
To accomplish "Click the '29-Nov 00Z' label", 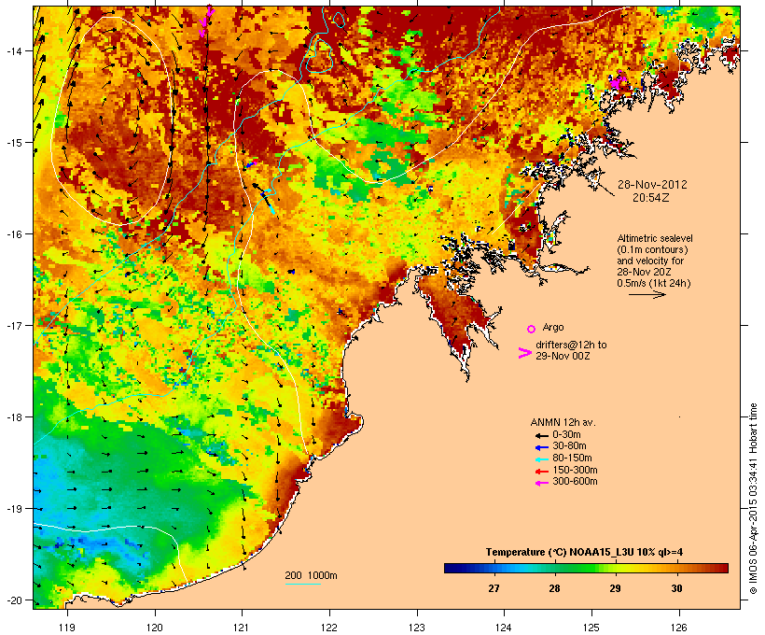I will [563, 356].
